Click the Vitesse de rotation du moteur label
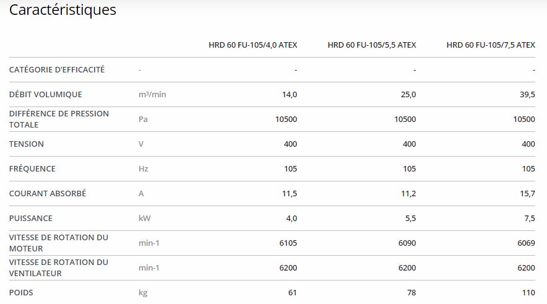The image size is (547, 304). pyautogui.click(x=58, y=243)
